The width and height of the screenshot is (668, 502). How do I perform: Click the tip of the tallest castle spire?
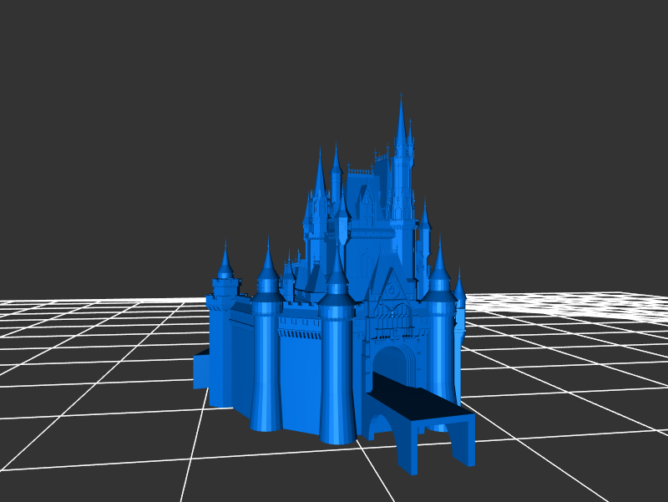pos(401,97)
